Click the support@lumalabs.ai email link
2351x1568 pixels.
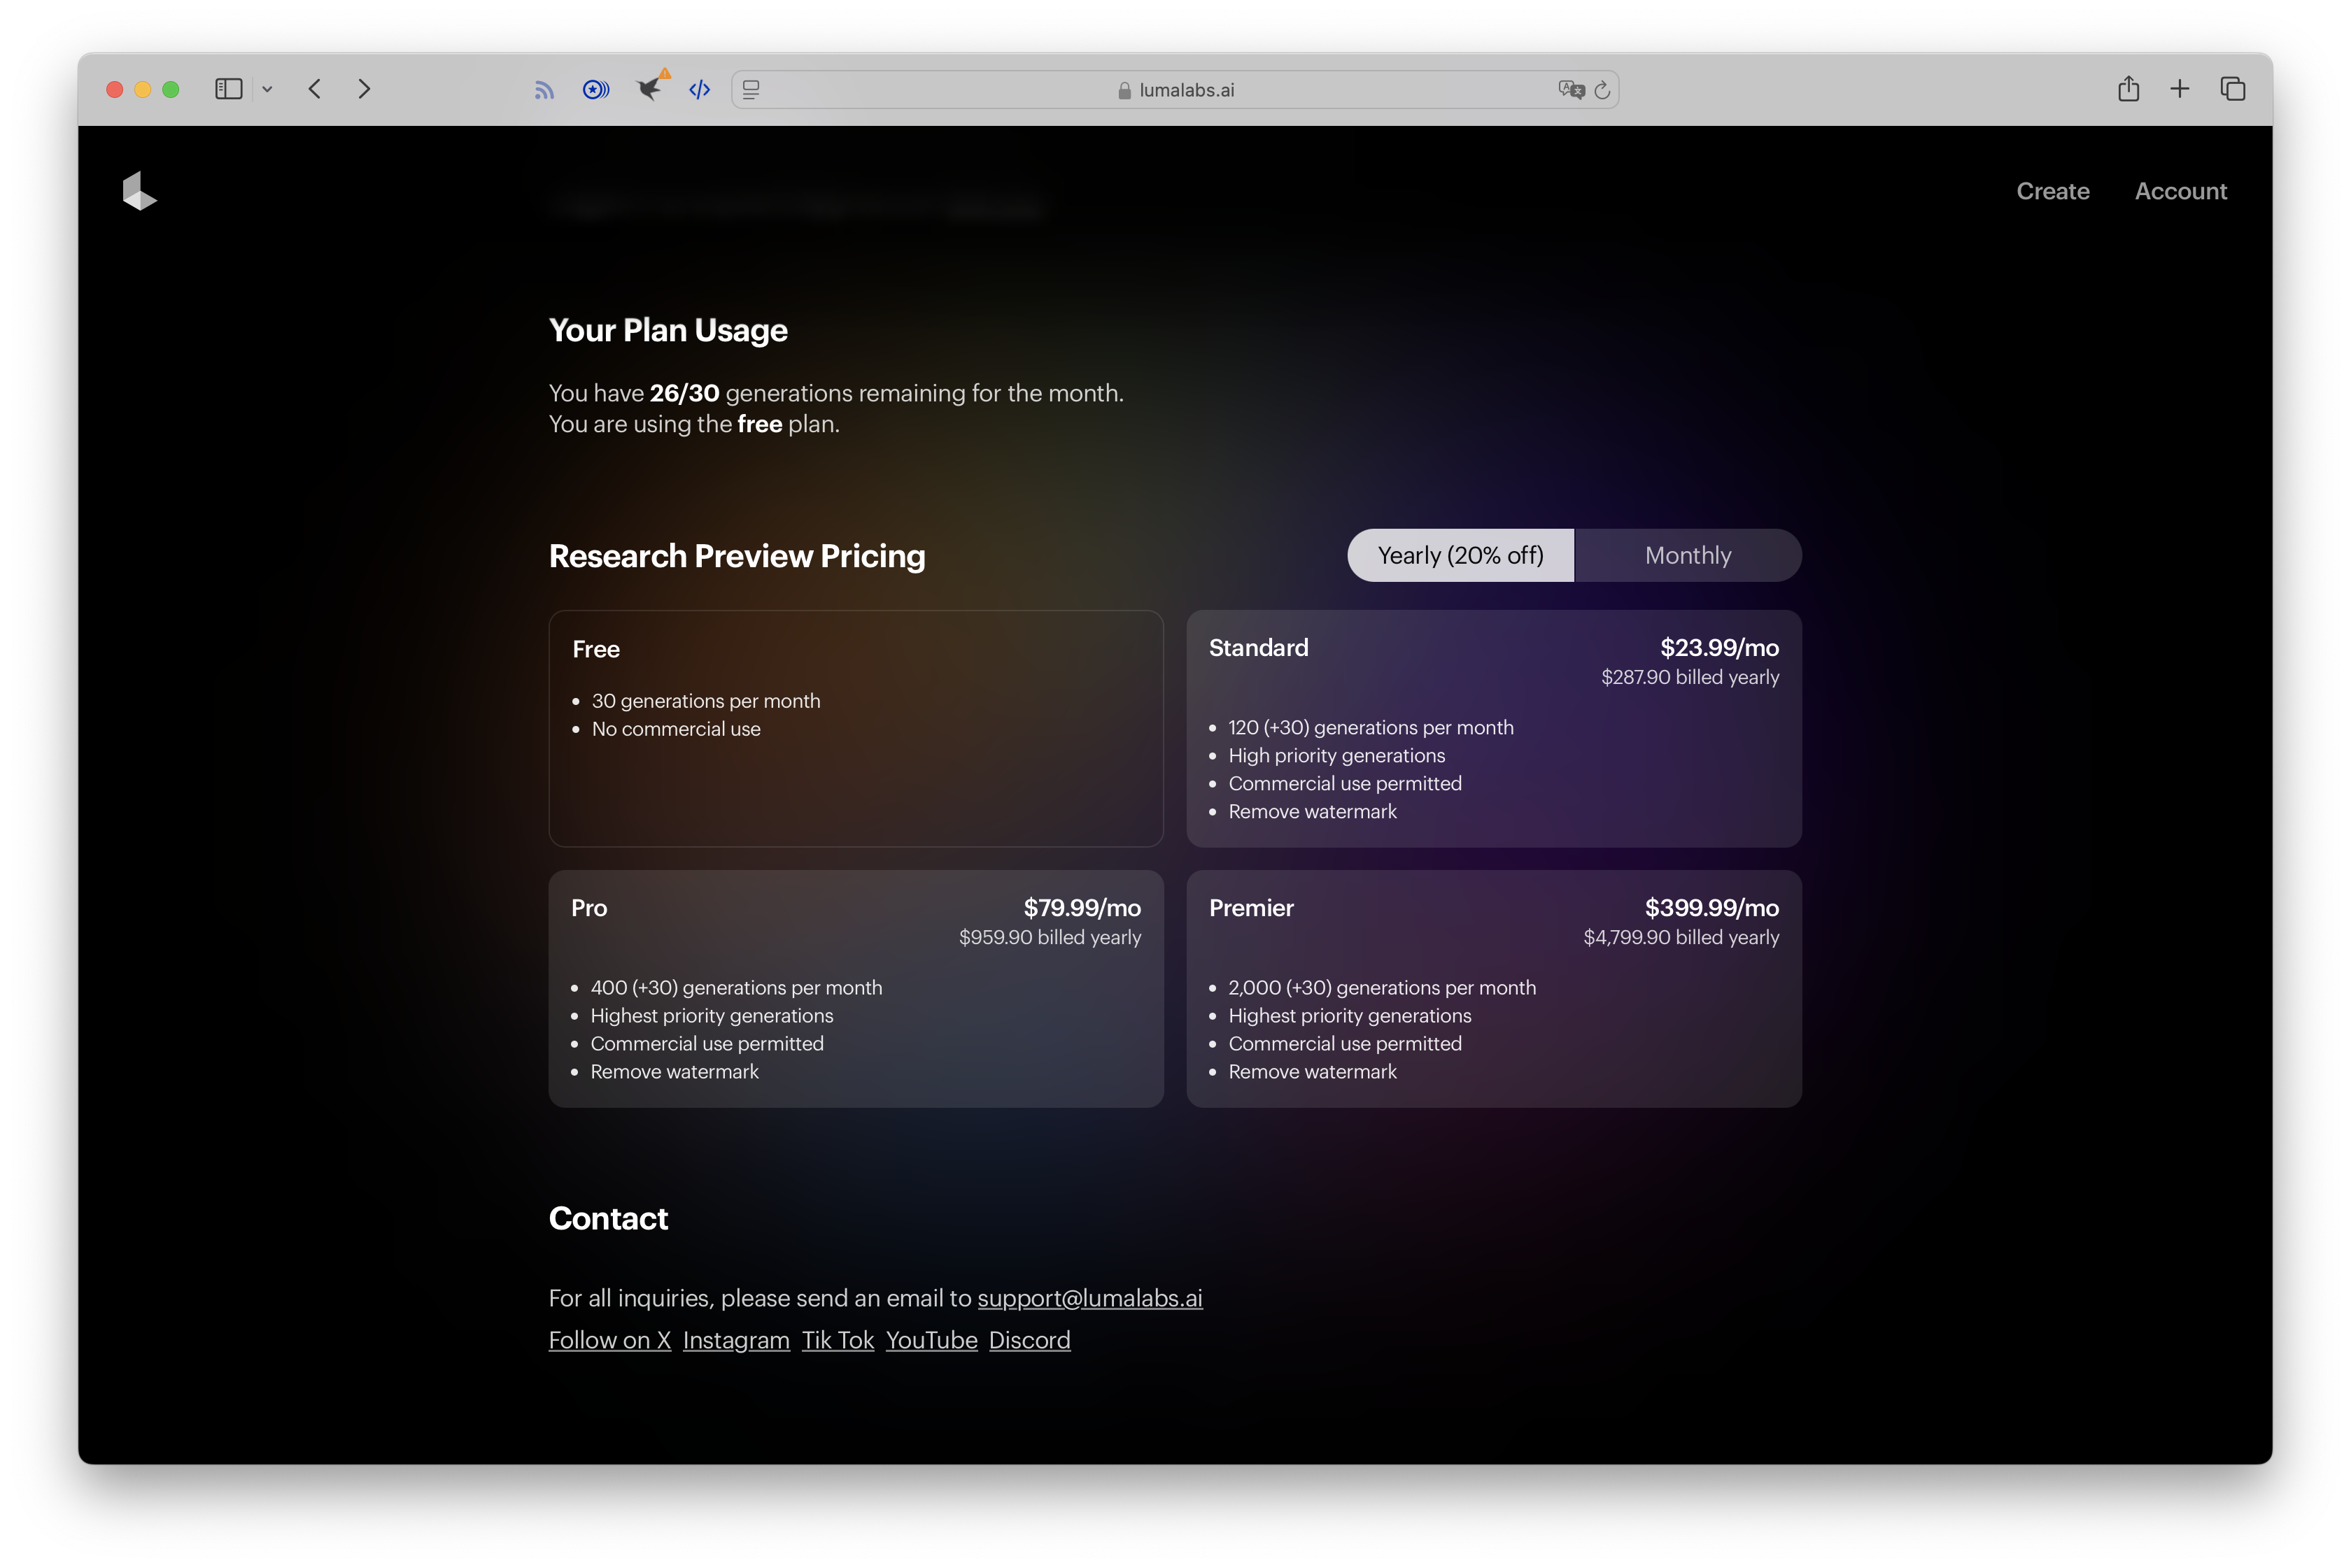(1089, 1298)
